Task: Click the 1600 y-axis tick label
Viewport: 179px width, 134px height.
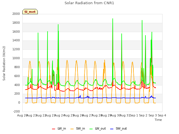Action: (x=16, y=32)
